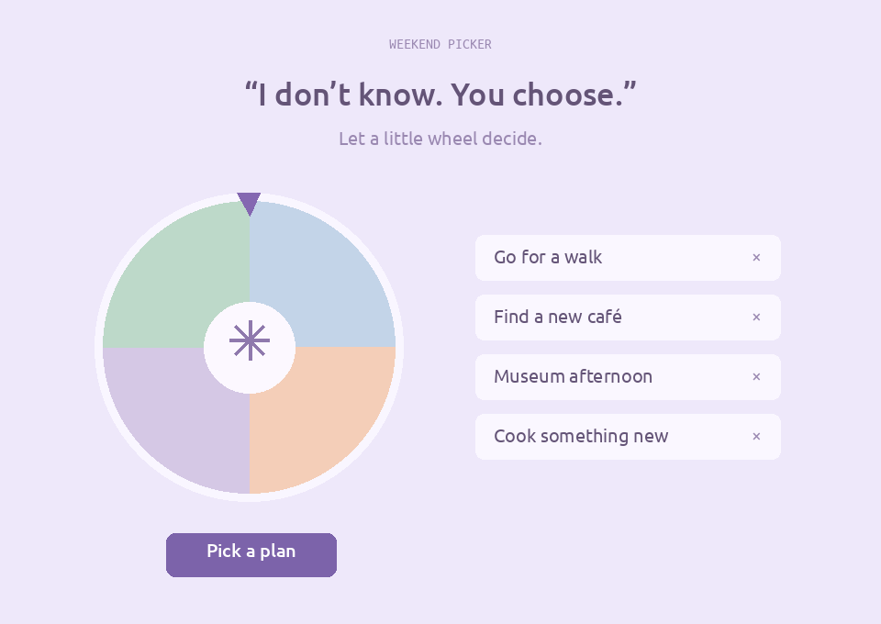The image size is (881, 624).
Task: Click the "I don't know. You choose." heading
Action: pos(440,94)
